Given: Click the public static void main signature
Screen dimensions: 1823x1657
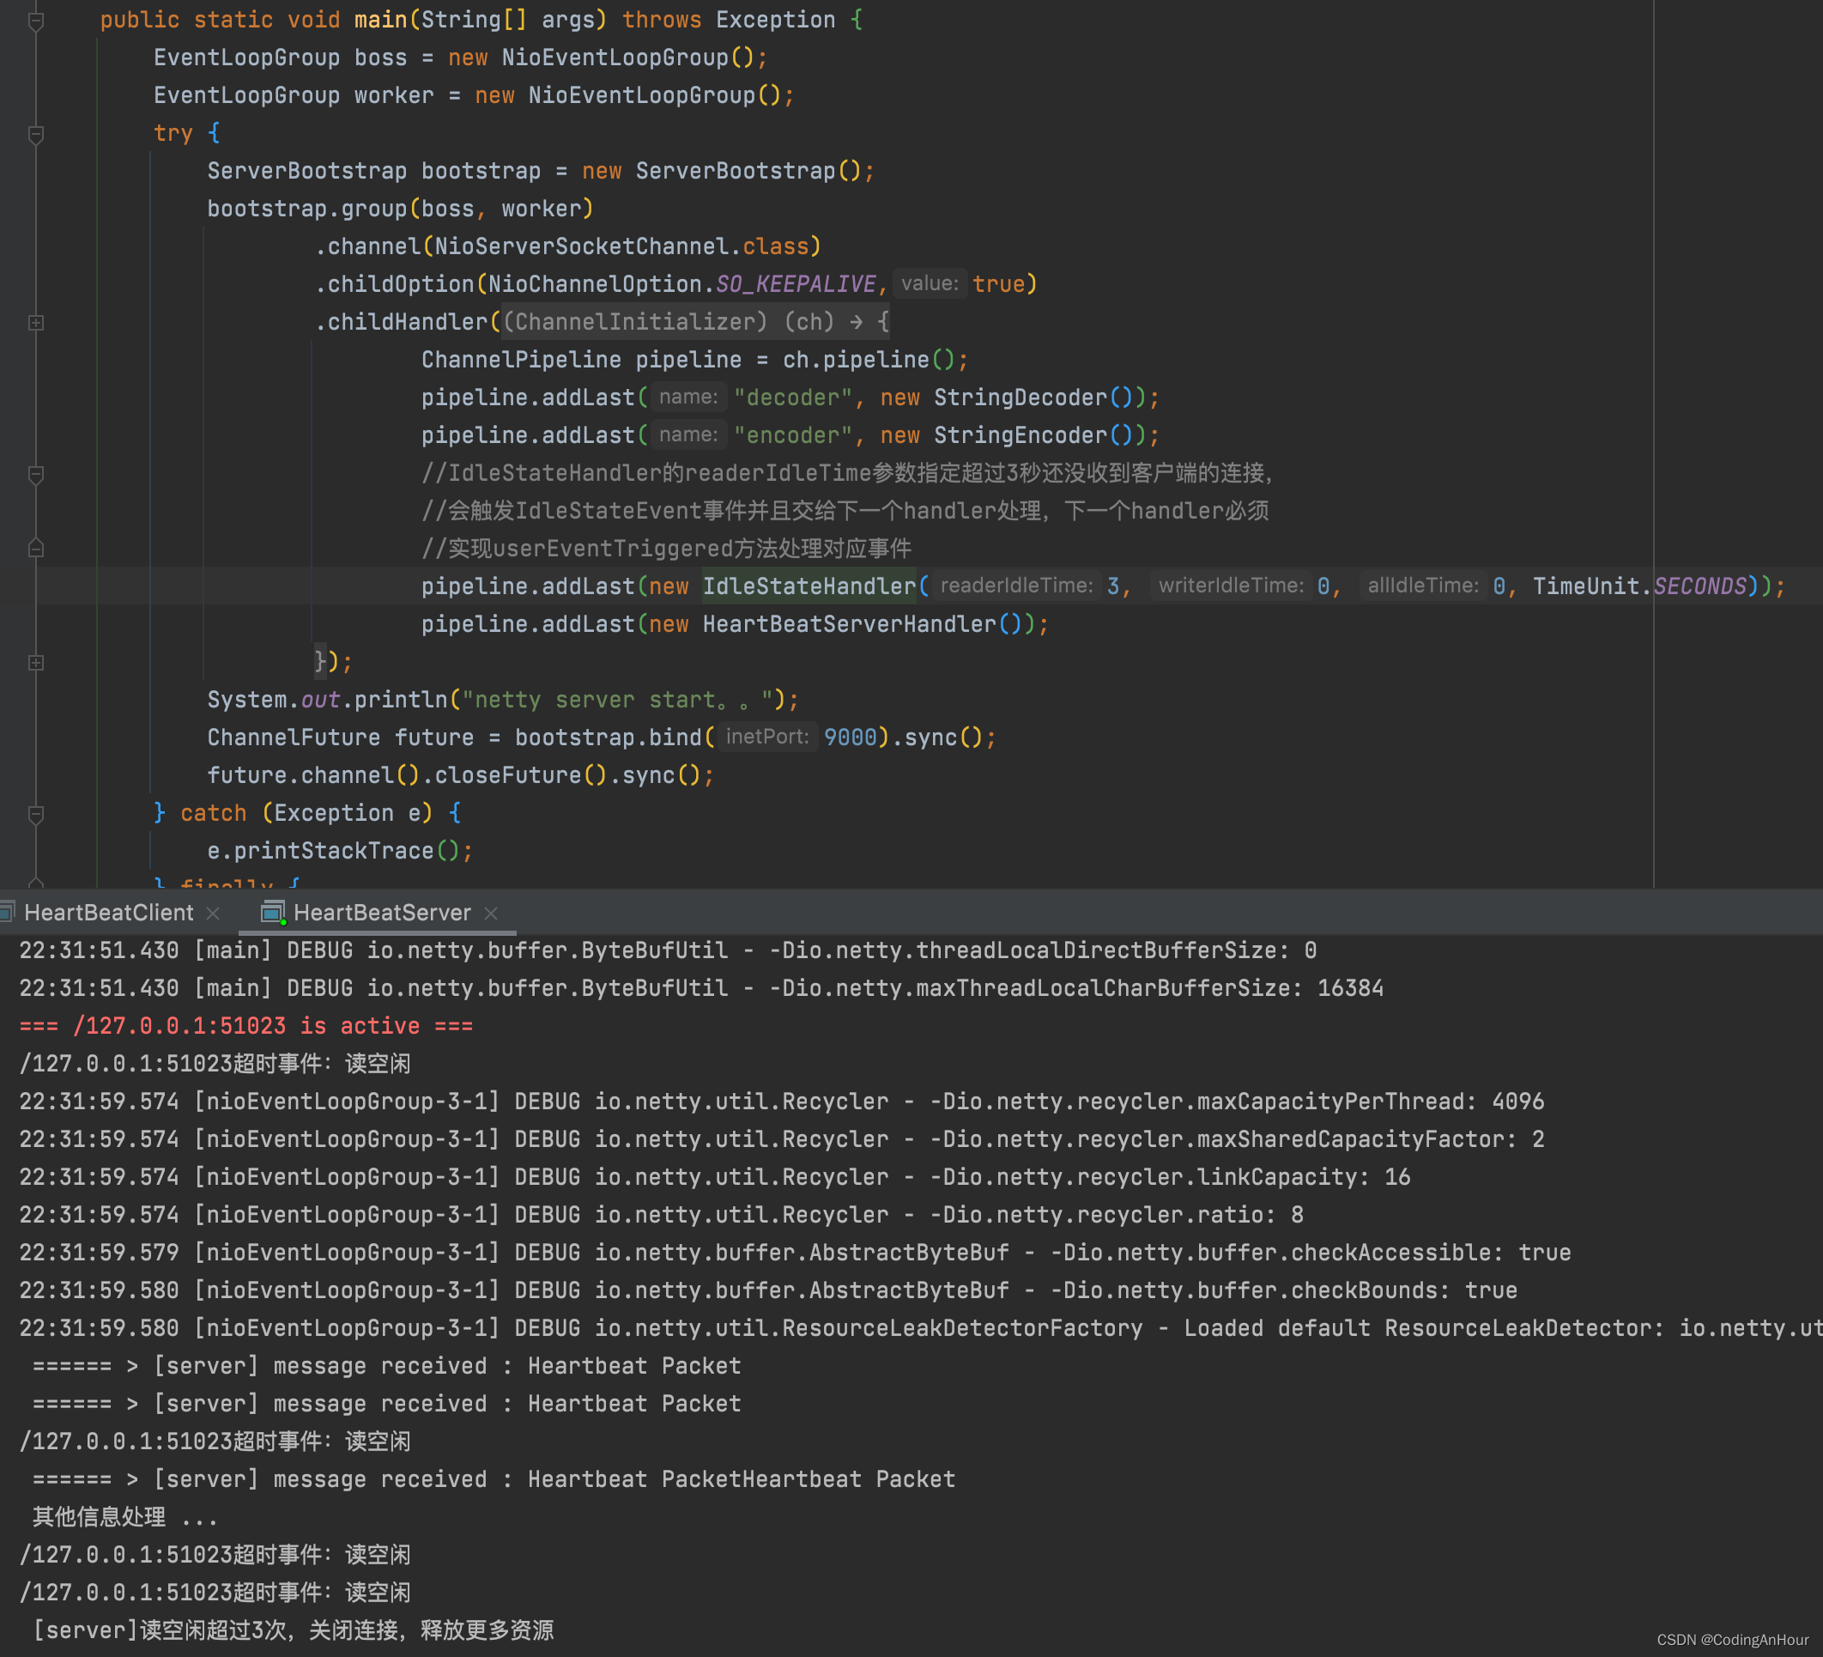Looking at the screenshot, I should tap(481, 20).
